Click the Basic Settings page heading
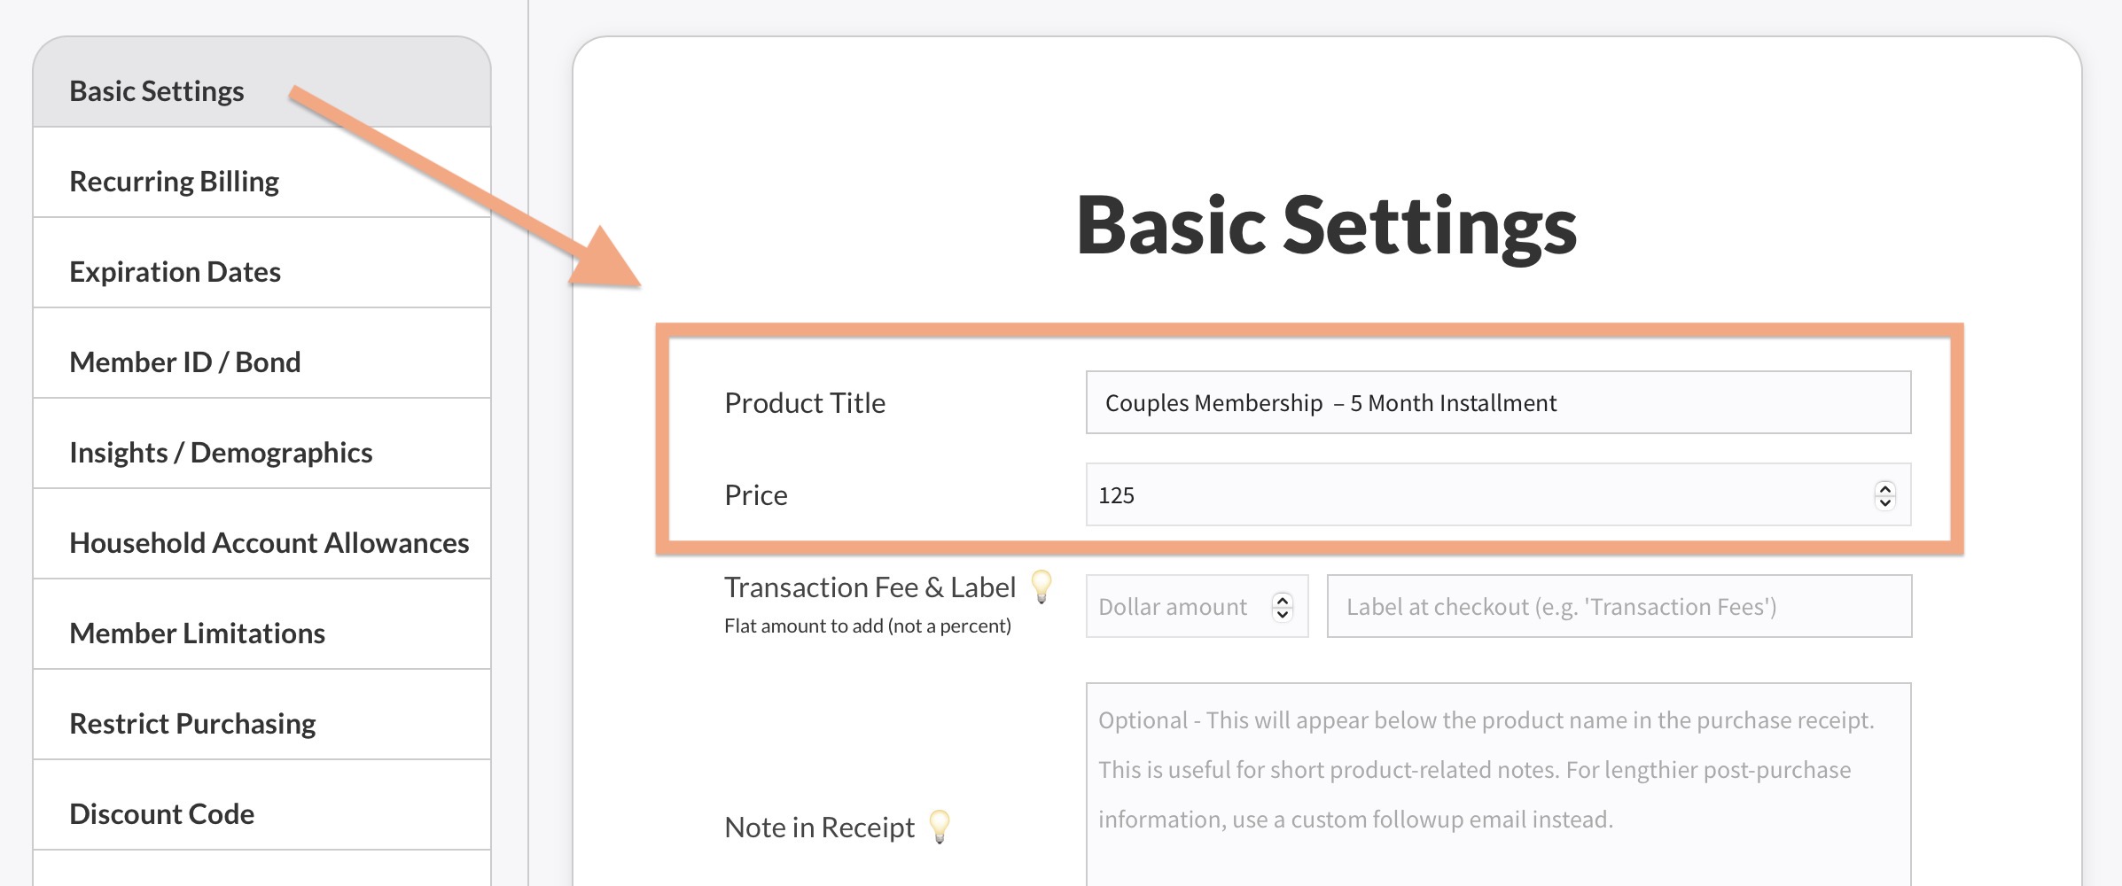This screenshot has height=886, width=2122. [1326, 226]
